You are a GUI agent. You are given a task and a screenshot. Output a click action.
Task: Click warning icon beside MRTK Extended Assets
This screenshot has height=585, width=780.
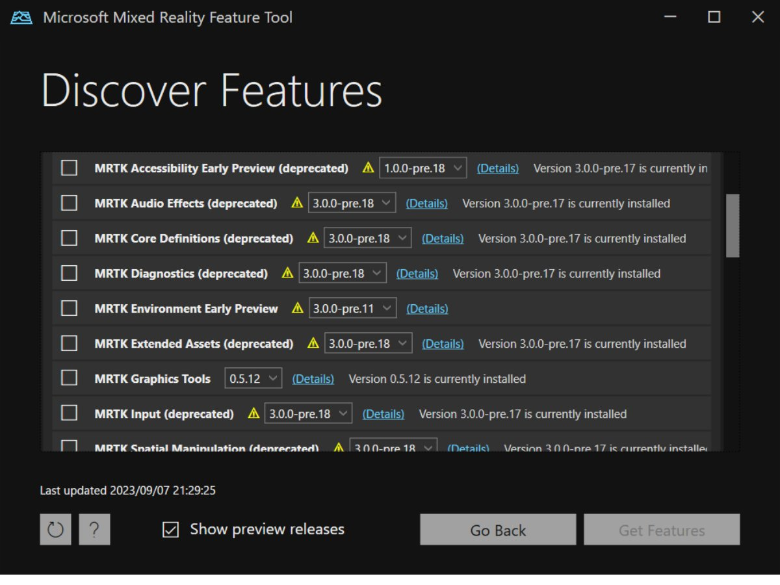313,343
